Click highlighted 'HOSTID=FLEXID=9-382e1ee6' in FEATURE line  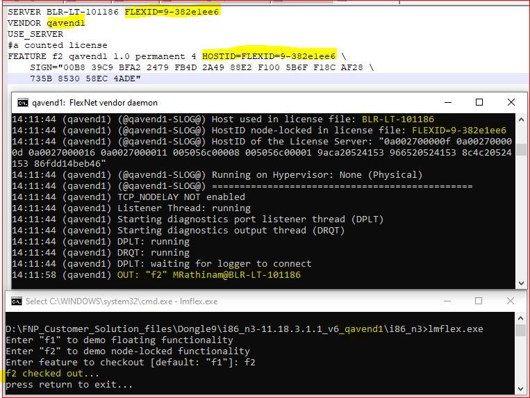tap(269, 56)
